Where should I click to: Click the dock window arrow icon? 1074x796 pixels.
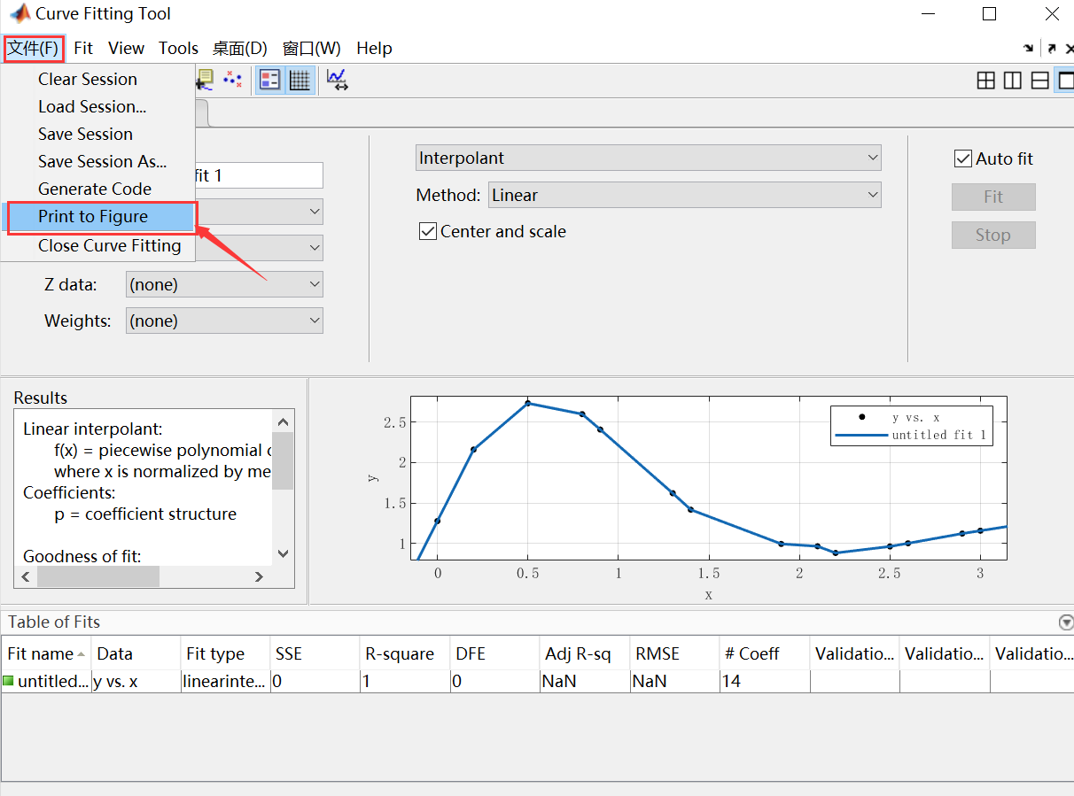[1028, 49]
